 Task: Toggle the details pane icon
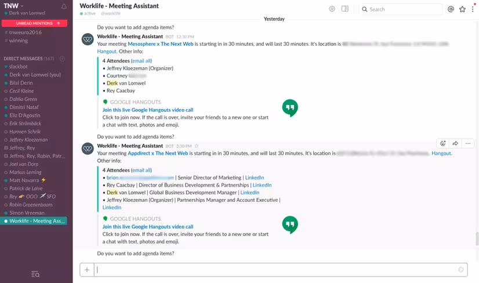click(x=345, y=9)
